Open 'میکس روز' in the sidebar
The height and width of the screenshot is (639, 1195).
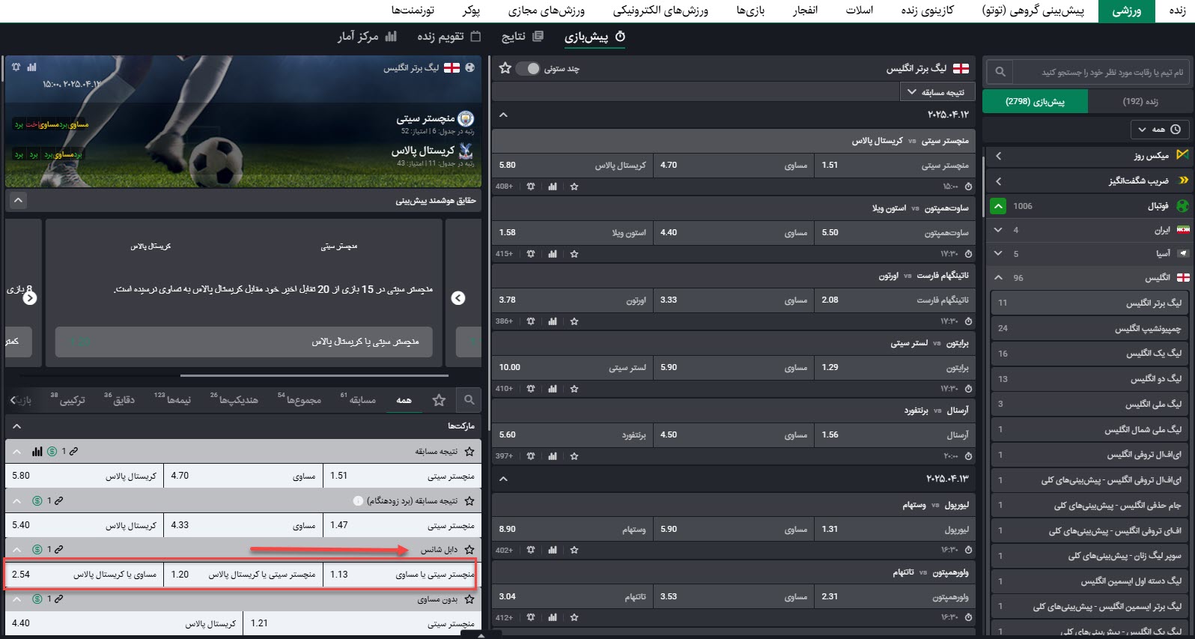pos(1087,155)
